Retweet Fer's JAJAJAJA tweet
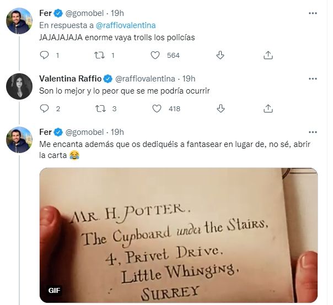The image size is (333, 305). [x=100, y=55]
